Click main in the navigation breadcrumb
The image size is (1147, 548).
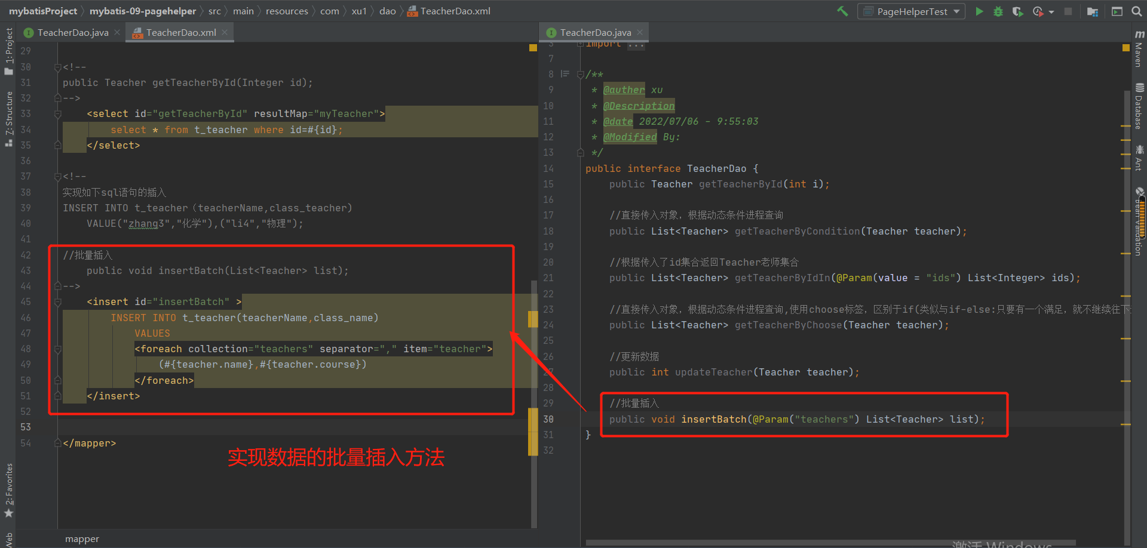(x=243, y=11)
